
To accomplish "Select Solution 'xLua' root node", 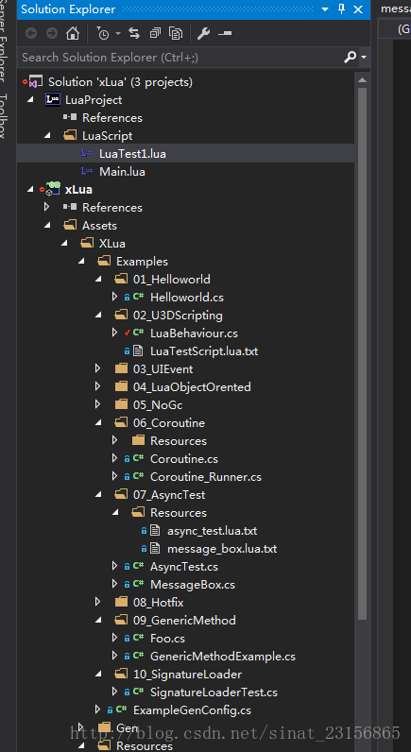I will click(120, 82).
